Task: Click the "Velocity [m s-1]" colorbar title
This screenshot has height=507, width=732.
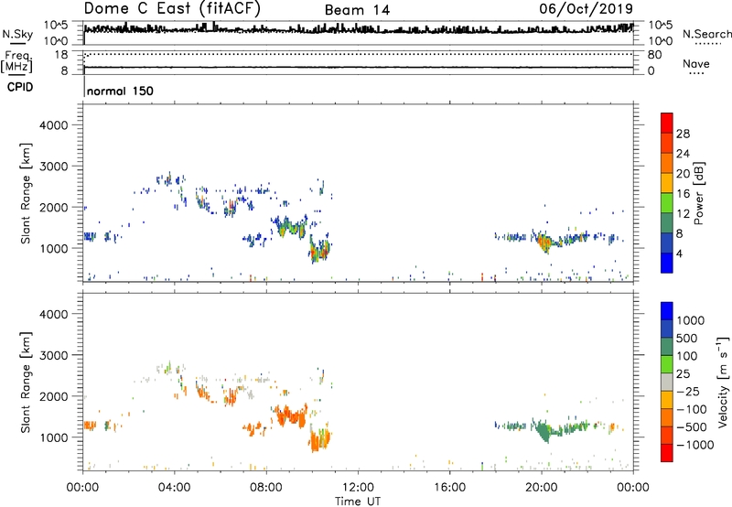Action: click(723, 382)
